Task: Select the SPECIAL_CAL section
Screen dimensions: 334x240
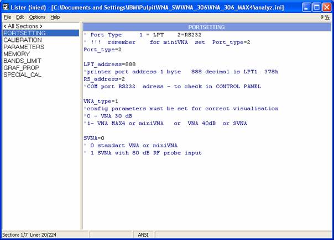Action: pyautogui.click(x=22, y=74)
